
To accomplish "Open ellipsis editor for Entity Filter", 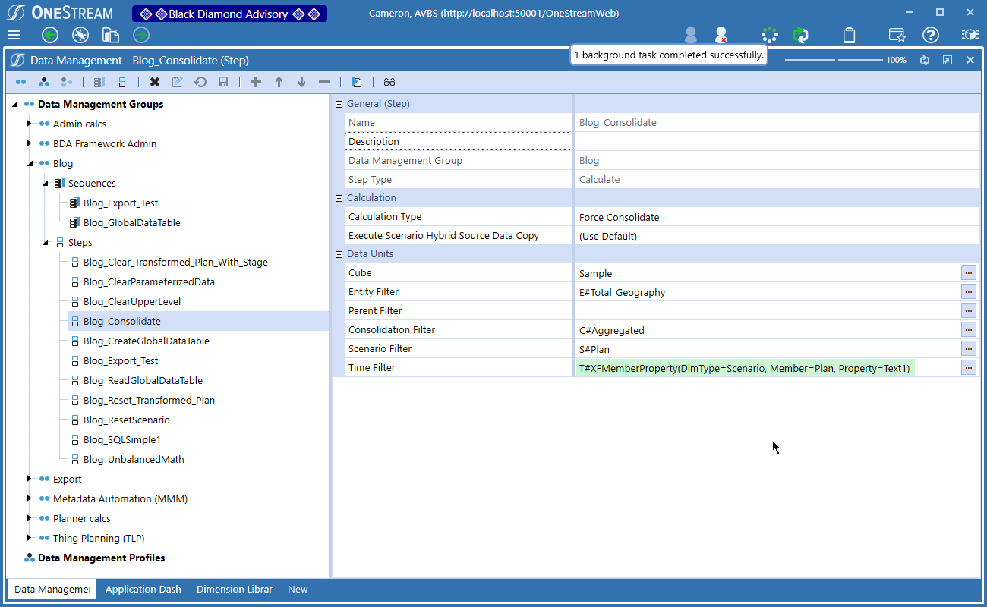I will coord(968,292).
